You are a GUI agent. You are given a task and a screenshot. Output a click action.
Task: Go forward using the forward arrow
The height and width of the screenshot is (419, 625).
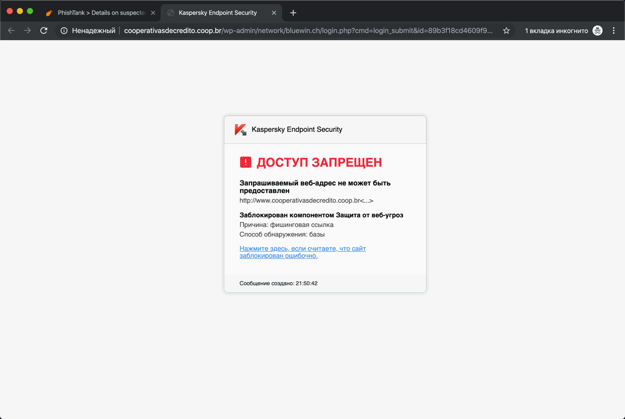pos(27,30)
